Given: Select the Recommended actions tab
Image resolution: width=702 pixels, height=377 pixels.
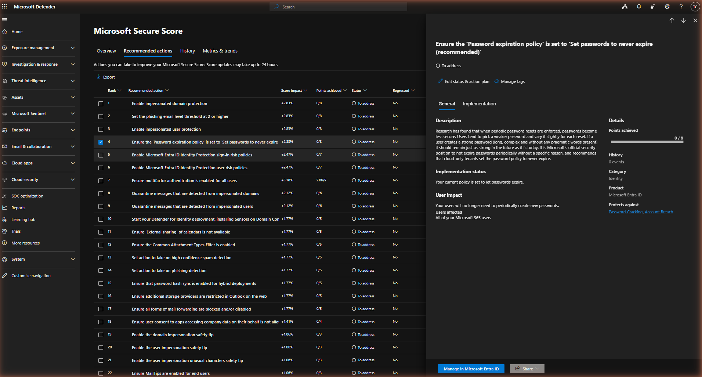Looking at the screenshot, I should pyautogui.click(x=148, y=51).
